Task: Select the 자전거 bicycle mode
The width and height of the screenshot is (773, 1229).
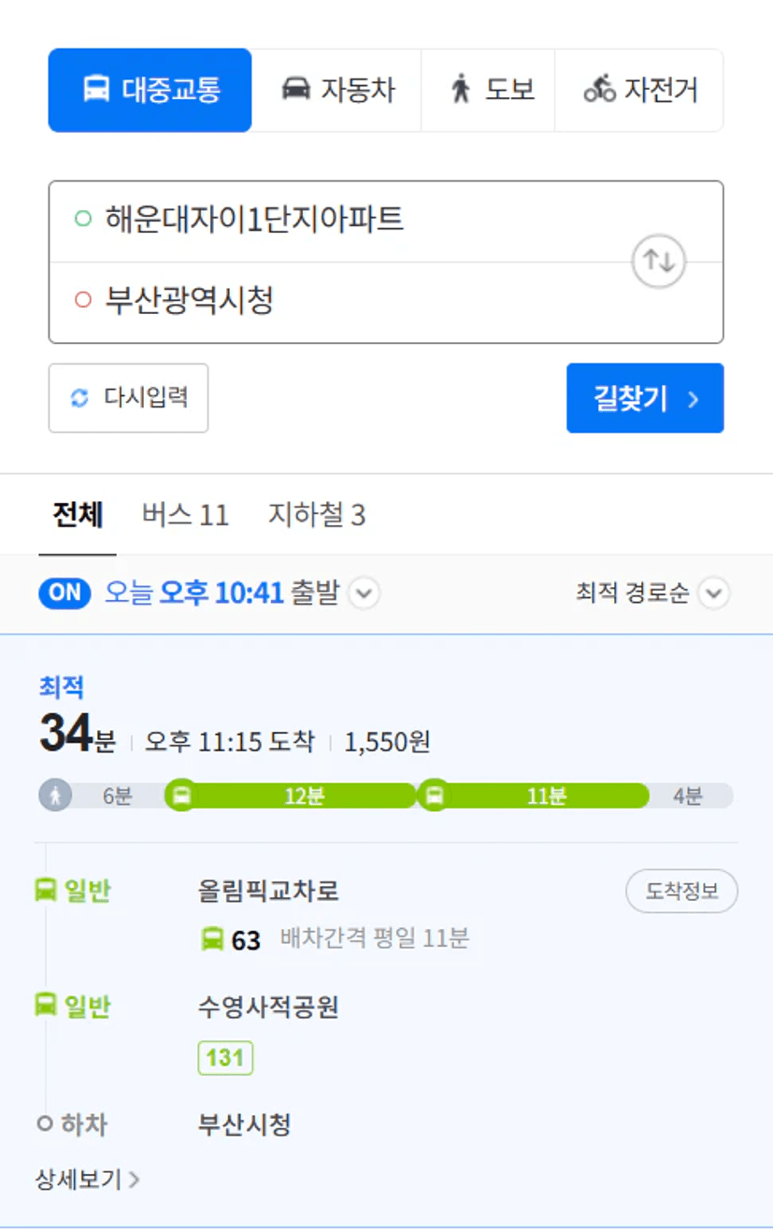Action: (639, 91)
